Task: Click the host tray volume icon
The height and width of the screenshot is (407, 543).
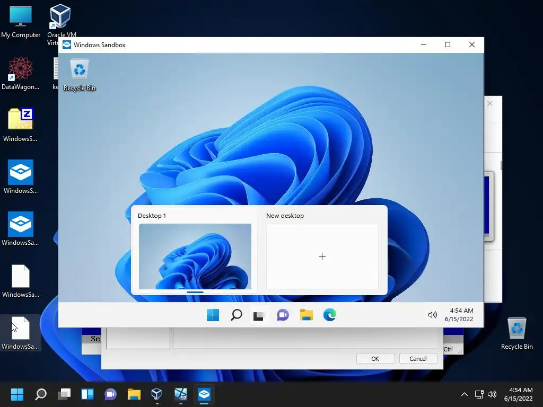Action: [492, 394]
